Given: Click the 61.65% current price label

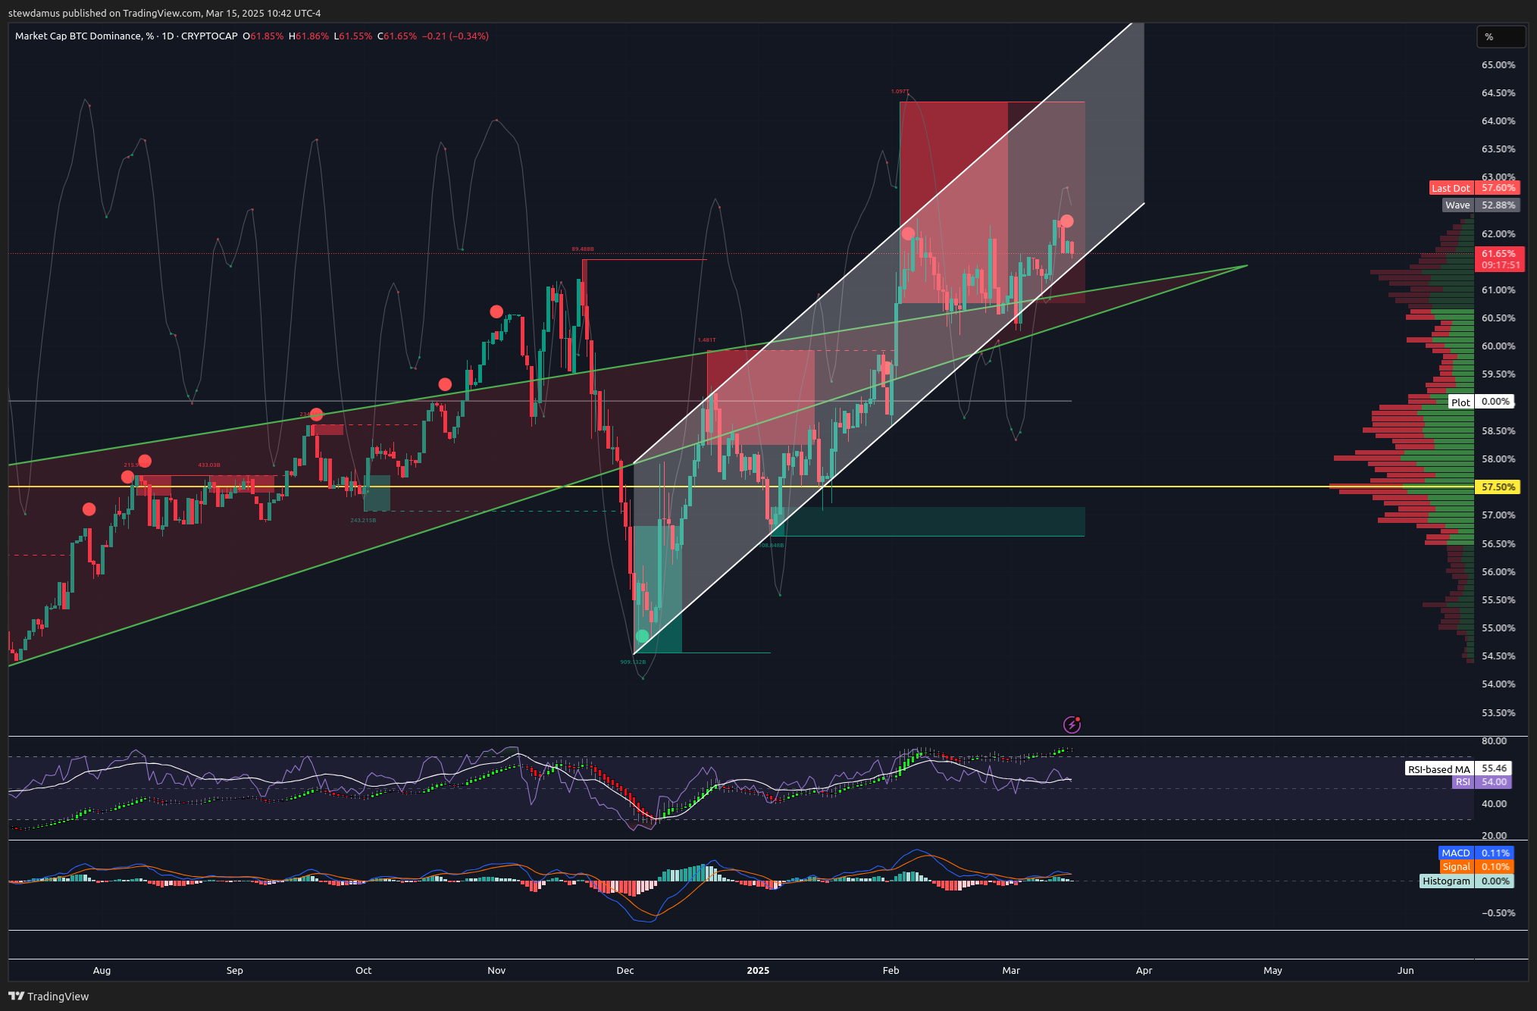Looking at the screenshot, I should (x=1499, y=254).
